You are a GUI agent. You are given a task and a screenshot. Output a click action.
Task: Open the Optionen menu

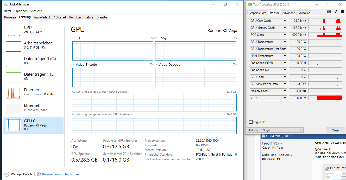[x=21, y=11]
